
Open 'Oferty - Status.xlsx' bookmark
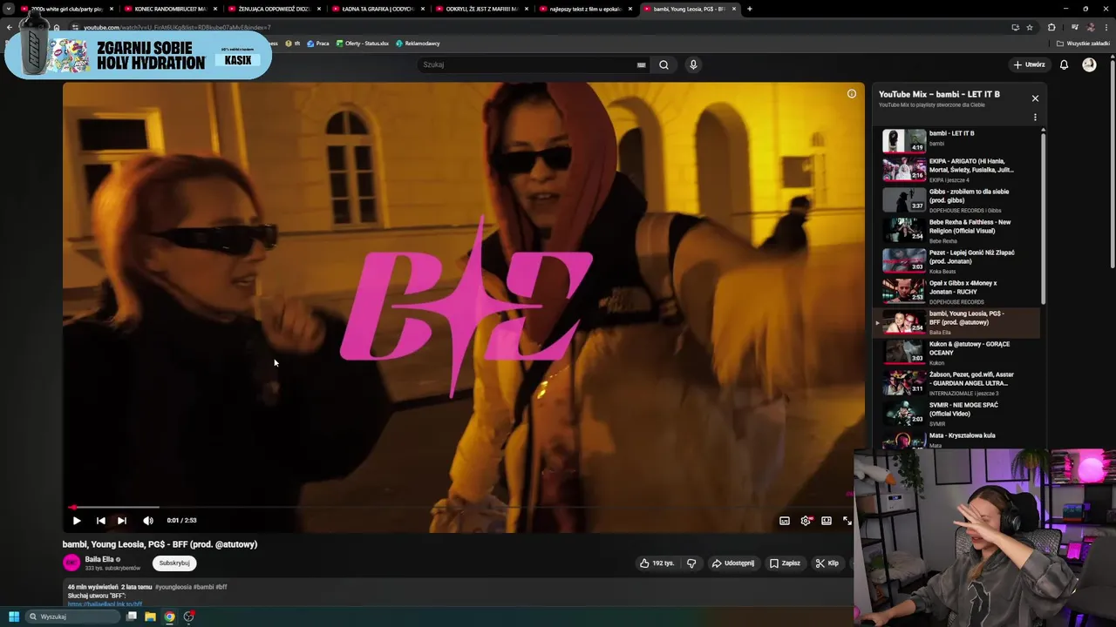point(363,44)
